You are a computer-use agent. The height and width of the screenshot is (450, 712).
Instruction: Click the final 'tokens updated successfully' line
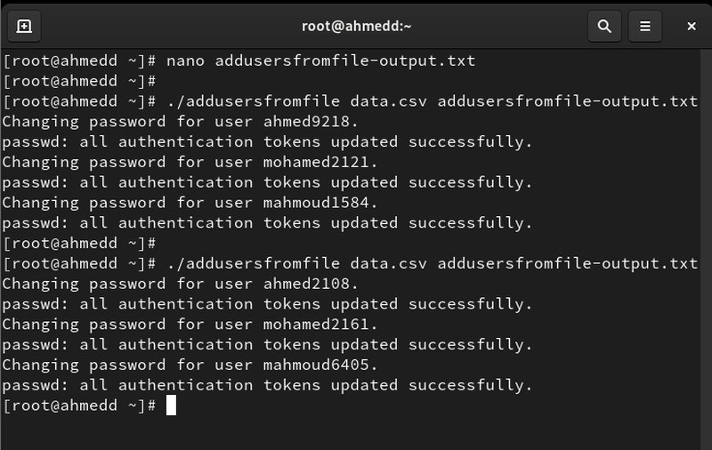point(267,386)
